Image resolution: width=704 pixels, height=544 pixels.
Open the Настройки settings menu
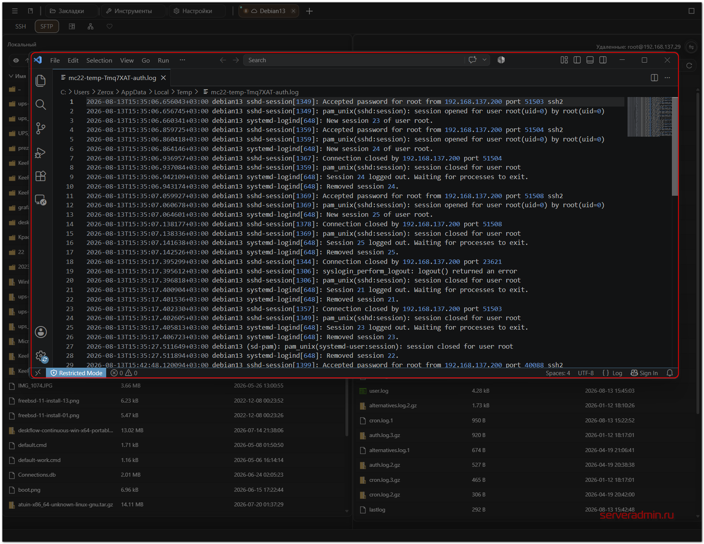pos(197,11)
